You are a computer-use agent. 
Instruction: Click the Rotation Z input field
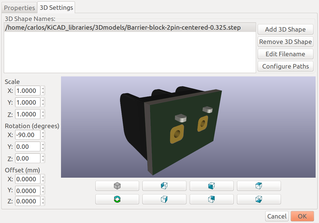[28, 158]
